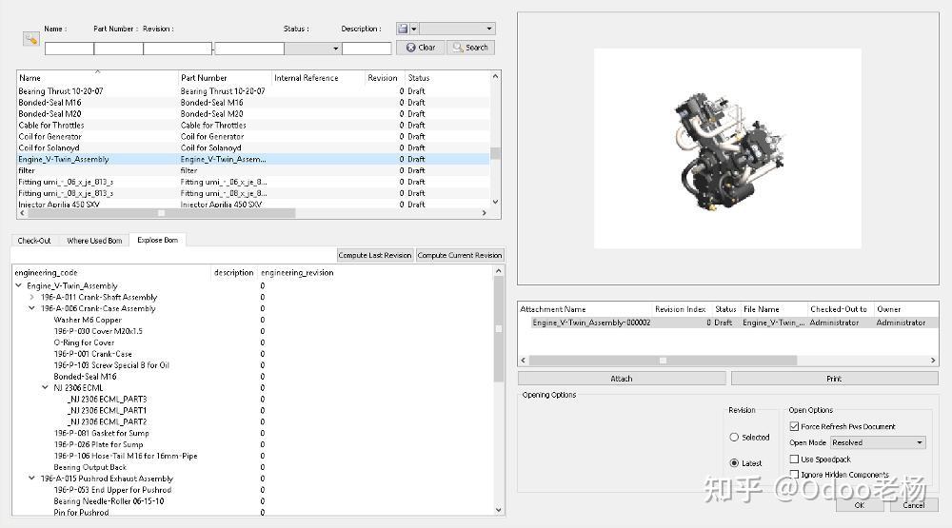
Task: Click Revision Index column header
Action: pos(680,309)
